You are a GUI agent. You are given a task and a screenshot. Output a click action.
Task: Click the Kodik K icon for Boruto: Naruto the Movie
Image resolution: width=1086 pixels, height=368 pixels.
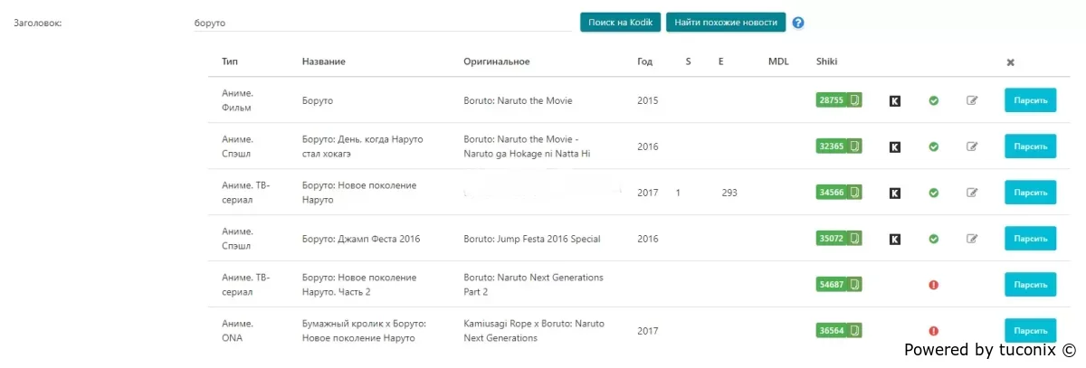[x=895, y=100]
